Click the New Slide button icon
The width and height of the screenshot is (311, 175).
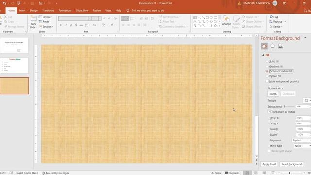click(x=34, y=18)
